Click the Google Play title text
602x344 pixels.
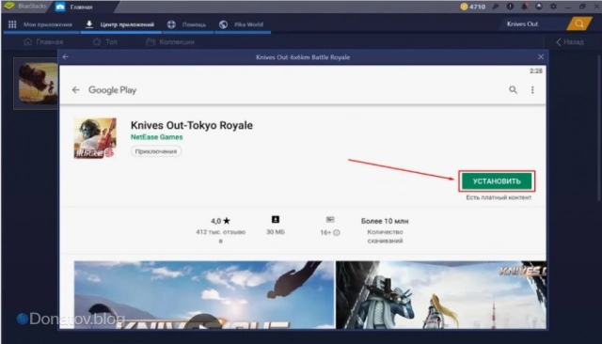pyautogui.click(x=112, y=89)
